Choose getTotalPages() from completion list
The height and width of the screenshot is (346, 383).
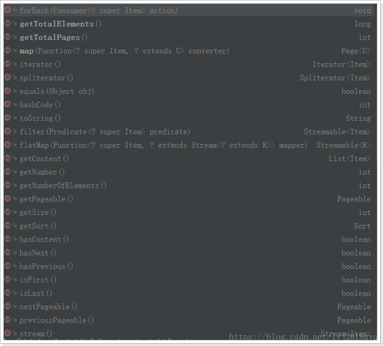click(x=189, y=37)
